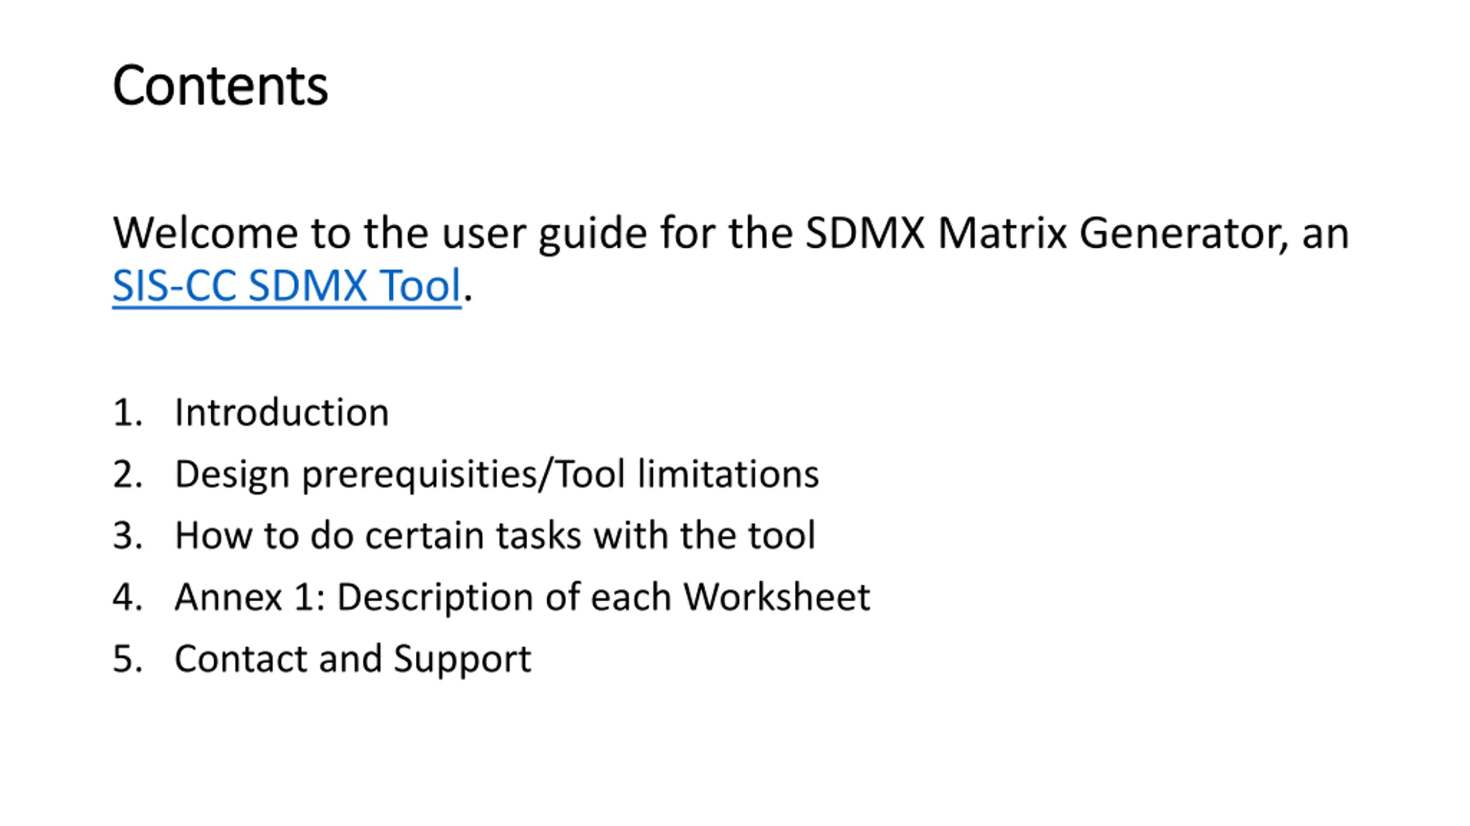1470x826 pixels.
Task: Select the Contact and Support entry
Action: 353,660
